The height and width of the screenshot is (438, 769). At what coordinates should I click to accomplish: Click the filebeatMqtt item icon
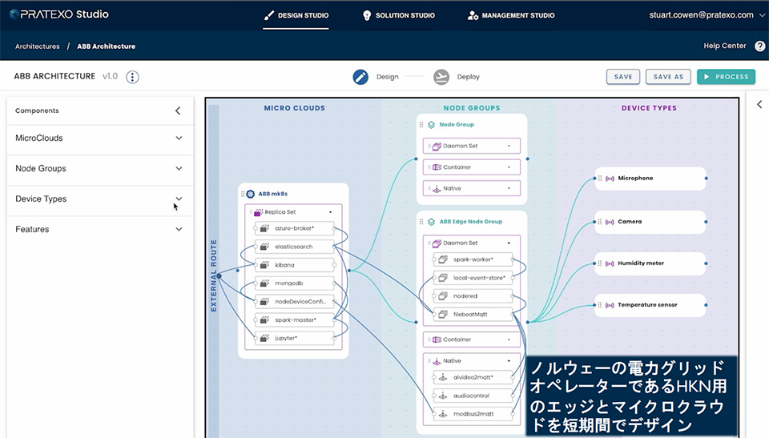pos(443,315)
